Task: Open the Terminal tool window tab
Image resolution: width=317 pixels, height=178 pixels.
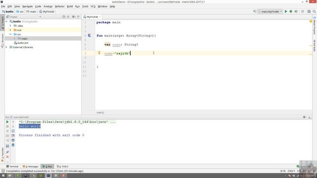Action: (12, 167)
